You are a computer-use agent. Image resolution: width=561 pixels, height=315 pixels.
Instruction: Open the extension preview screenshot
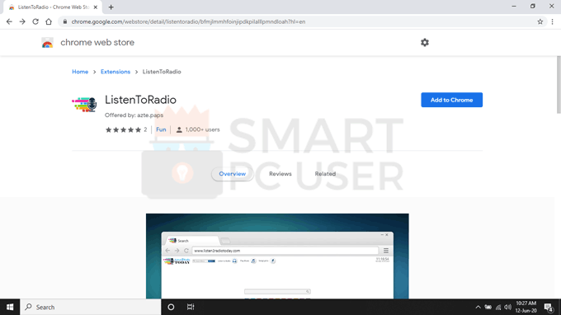pyautogui.click(x=277, y=256)
